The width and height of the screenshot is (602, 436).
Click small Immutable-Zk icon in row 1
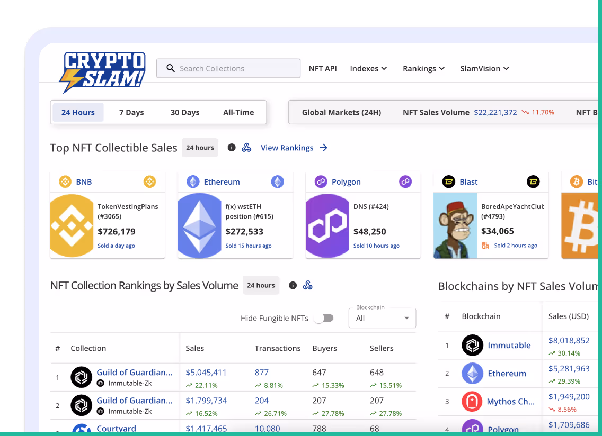tap(101, 383)
